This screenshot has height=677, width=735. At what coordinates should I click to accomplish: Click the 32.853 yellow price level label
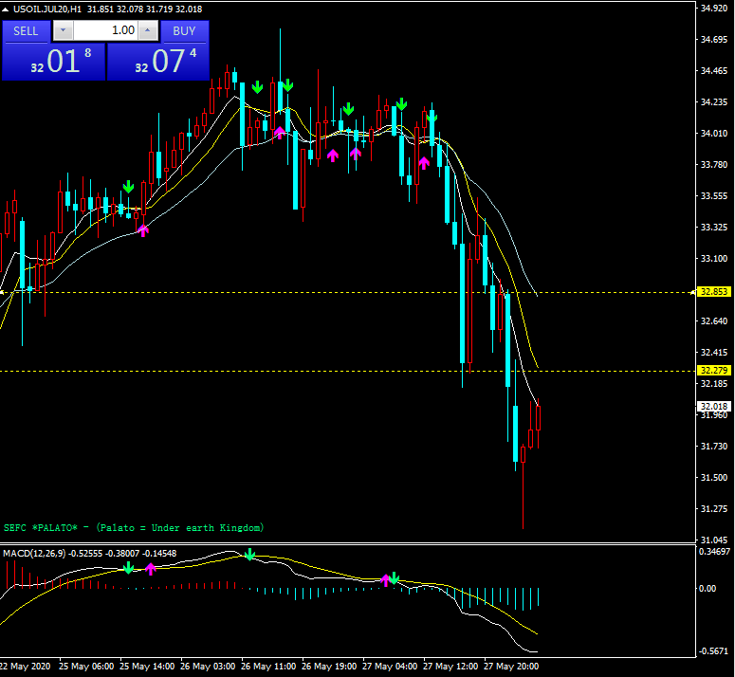point(711,292)
